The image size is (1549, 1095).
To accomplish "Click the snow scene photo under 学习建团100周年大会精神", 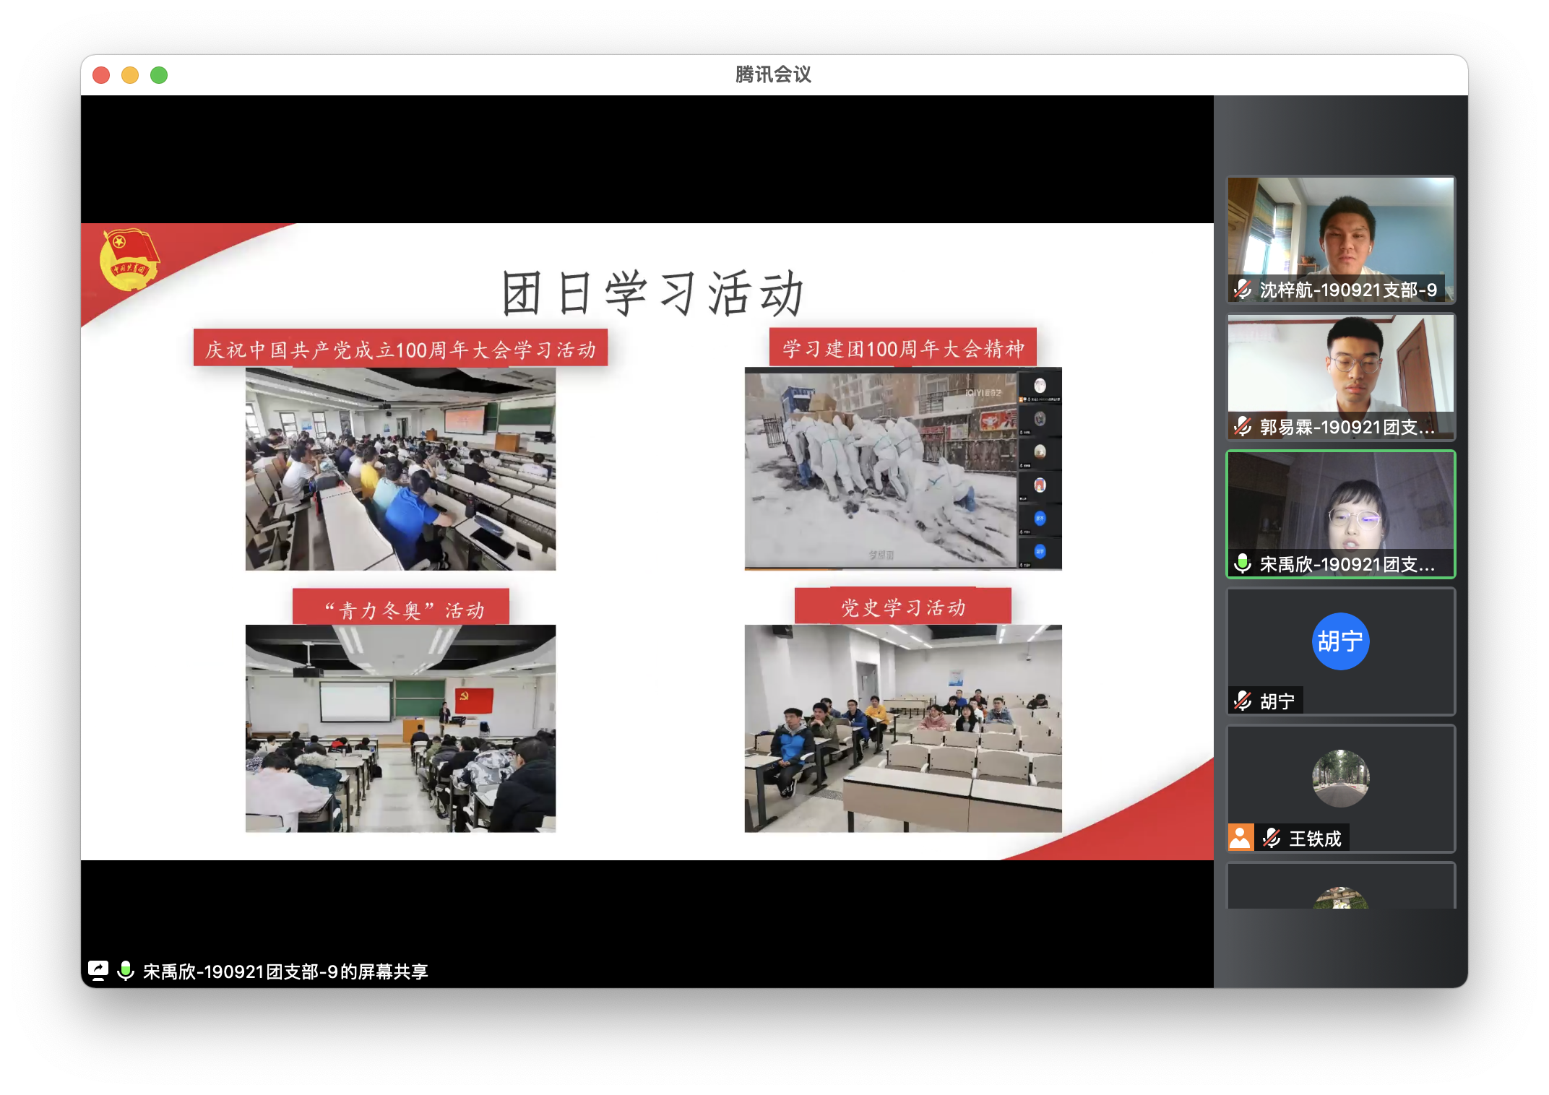I will (881, 469).
